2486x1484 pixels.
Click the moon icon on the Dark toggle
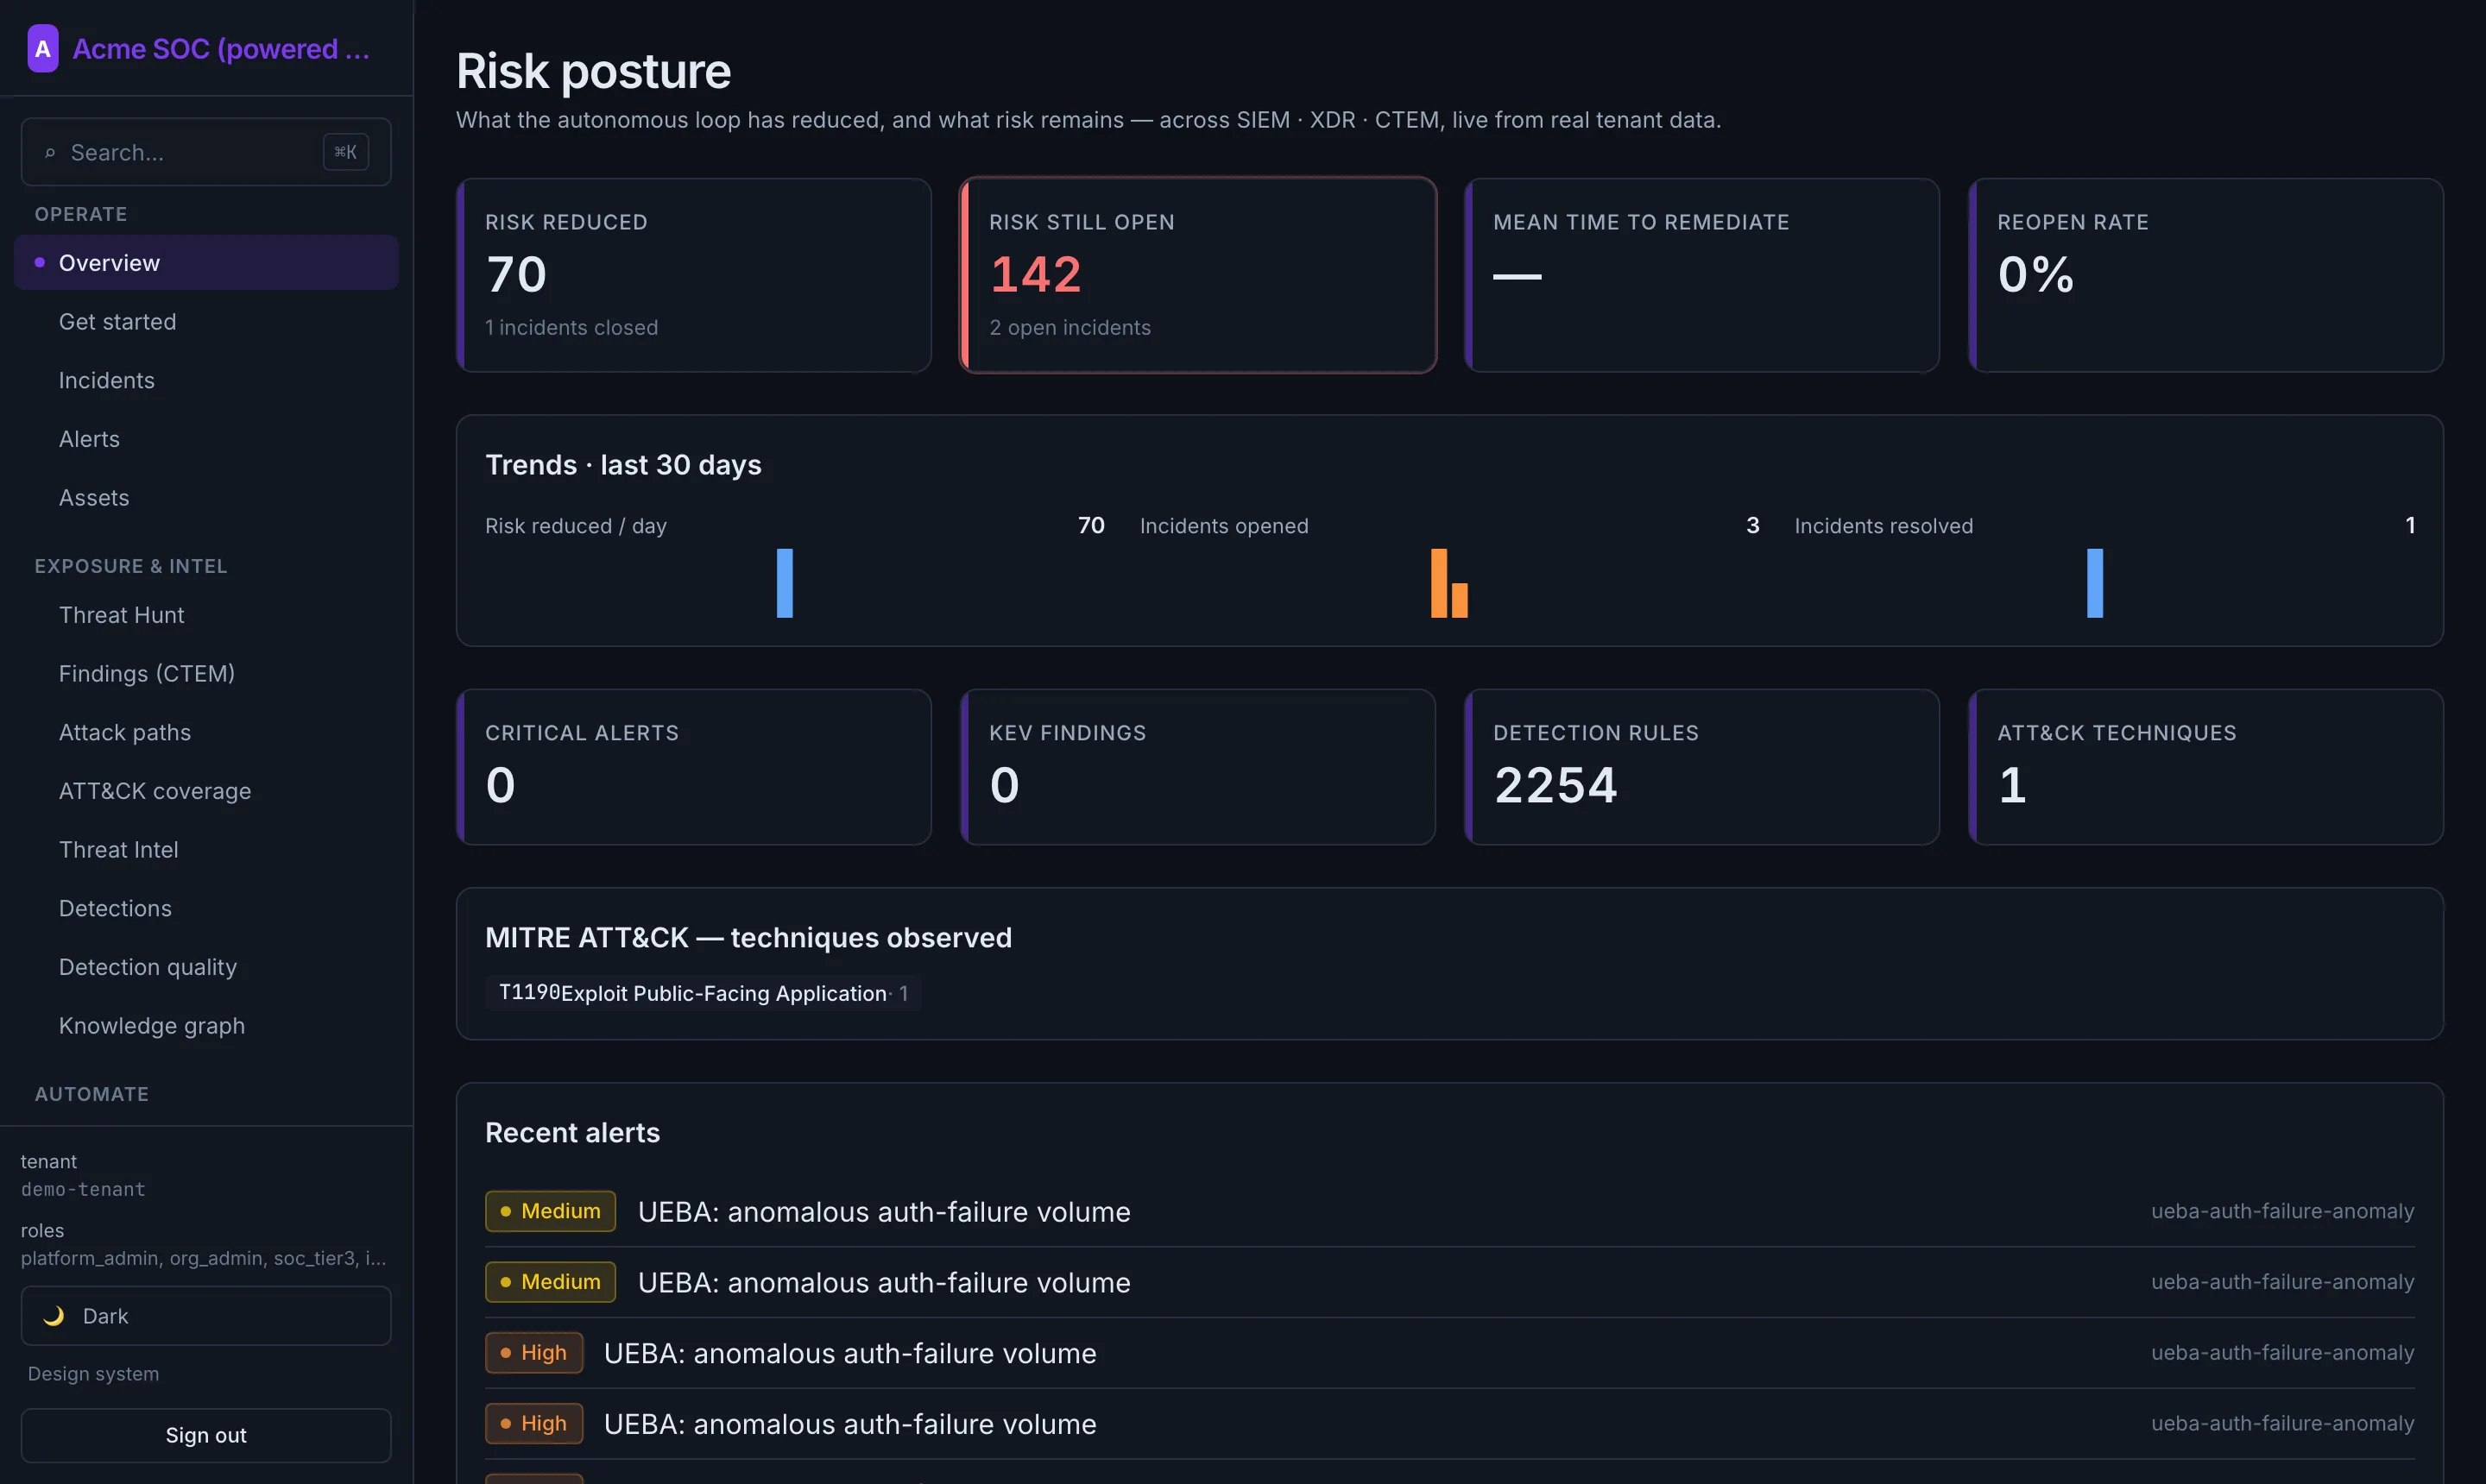pyautogui.click(x=54, y=1316)
